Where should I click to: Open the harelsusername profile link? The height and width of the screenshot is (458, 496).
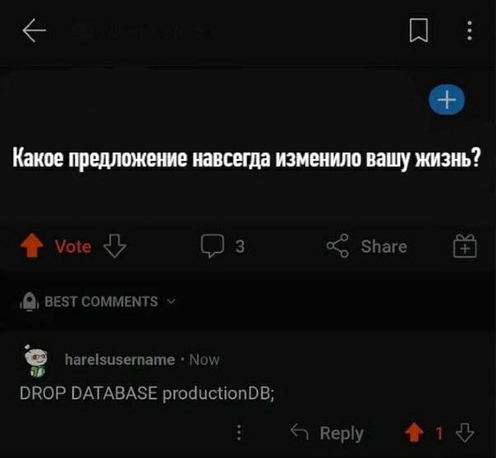pos(120,360)
